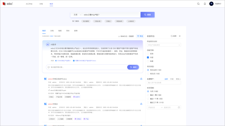Open the AI工作台 top menu
This screenshot has width=225, height=126.
tap(29, 4)
